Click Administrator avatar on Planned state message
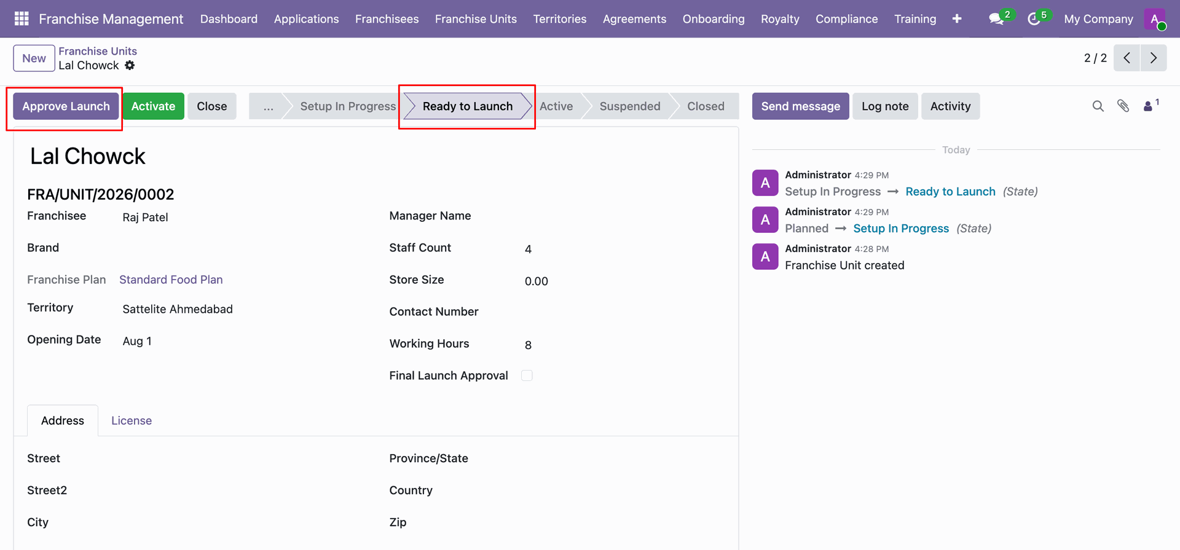This screenshot has width=1180, height=550. [x=765, y=219]
